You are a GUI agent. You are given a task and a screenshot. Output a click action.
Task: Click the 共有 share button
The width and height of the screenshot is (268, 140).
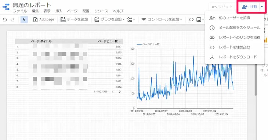pyautogui.click(x=249, y=7)
